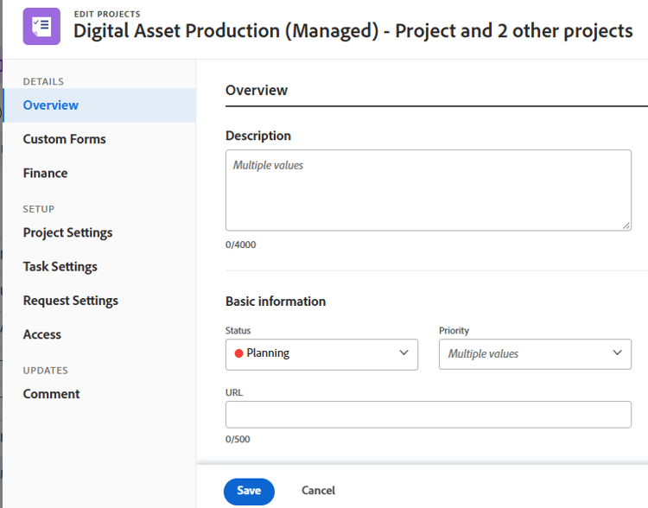This screenshot has width=648, height=508.
Task: Click the Digital Asset Production title text
Action: [x=353, y=31]
